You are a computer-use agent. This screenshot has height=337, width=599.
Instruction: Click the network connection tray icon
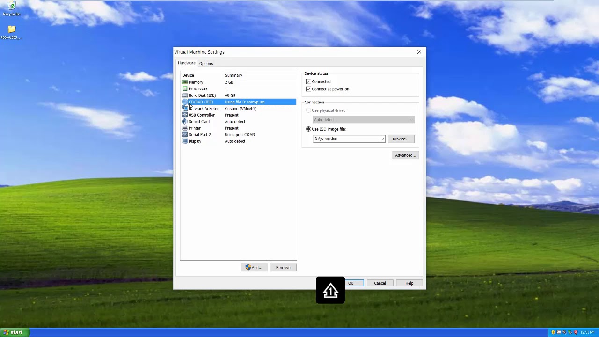pos(570,332)
